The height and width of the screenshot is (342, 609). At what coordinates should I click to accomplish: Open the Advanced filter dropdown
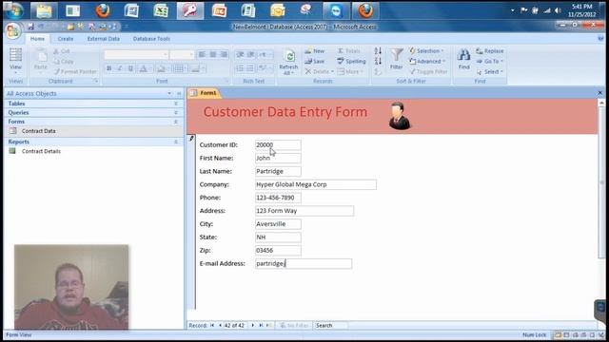427,61
